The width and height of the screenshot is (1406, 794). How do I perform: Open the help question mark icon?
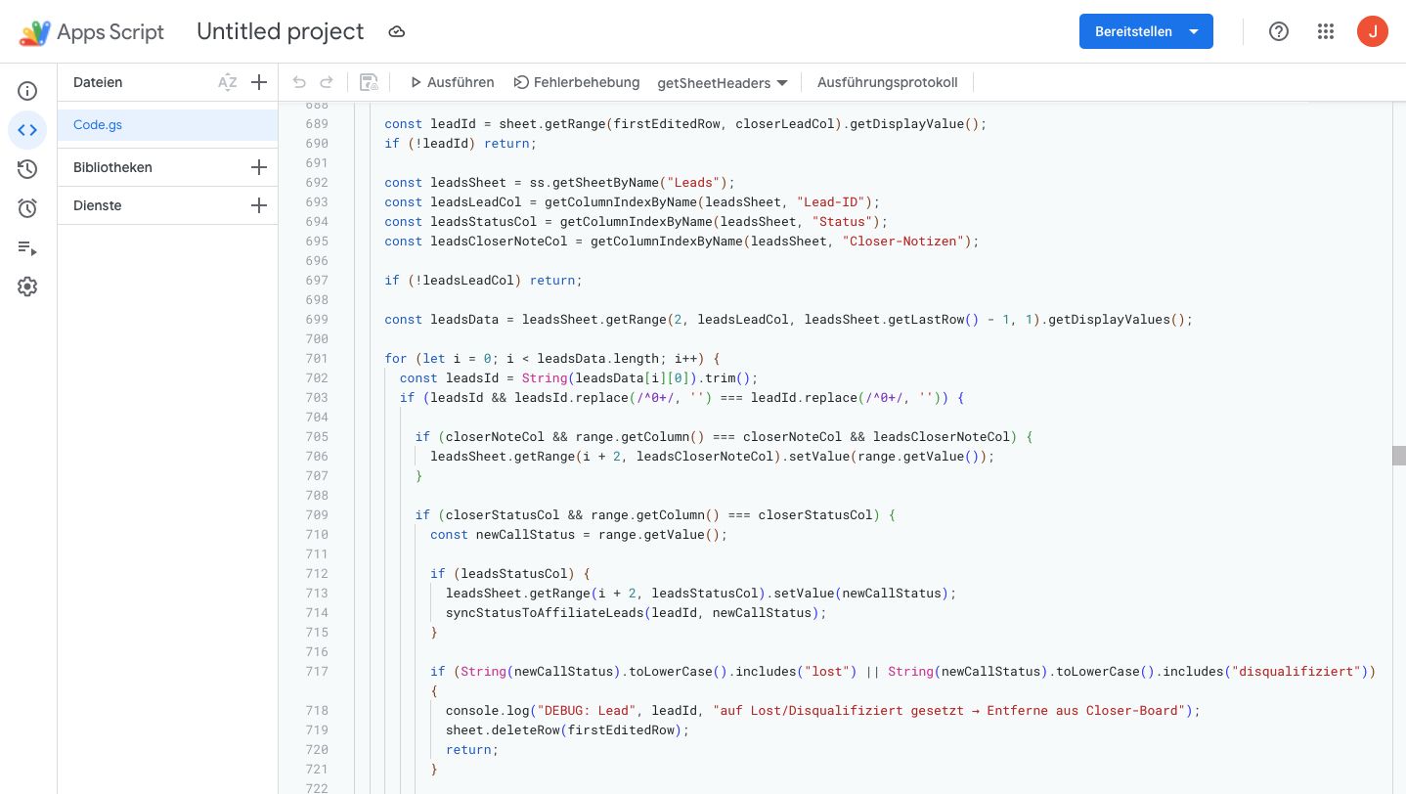(x=1279, y=31)
